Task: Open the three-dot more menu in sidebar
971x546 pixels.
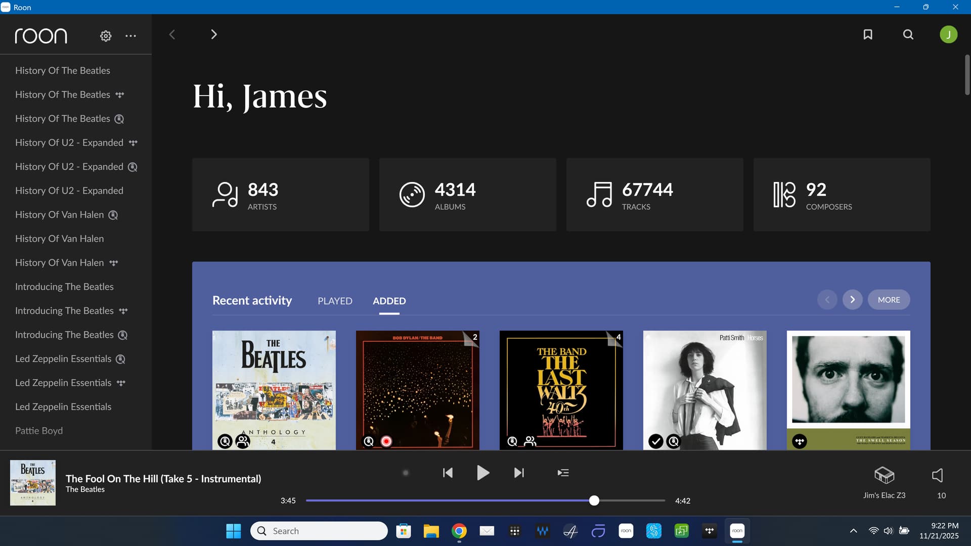Action: pyautogui.click(x=131, y=36)
